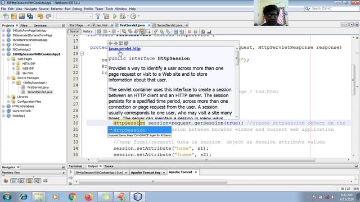Select the Apache Tomcat Log output tab
This screenshot has width=360, height=202.
pyautogui.click(x=145, y=172)
